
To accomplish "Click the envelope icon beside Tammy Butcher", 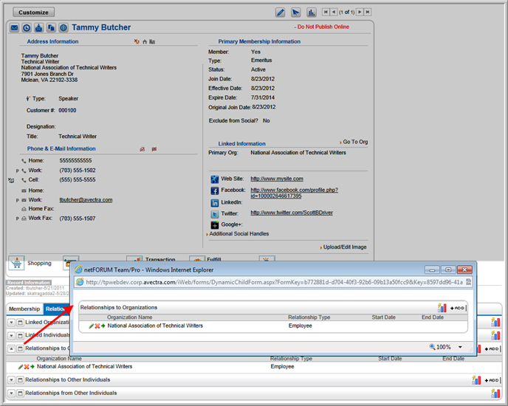I will click(x=14, y=28).
